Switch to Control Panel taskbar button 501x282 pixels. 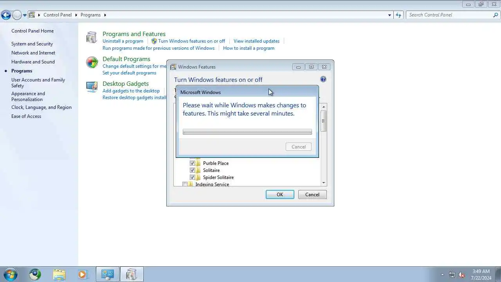pyautogui.click(x=108, y=274)
